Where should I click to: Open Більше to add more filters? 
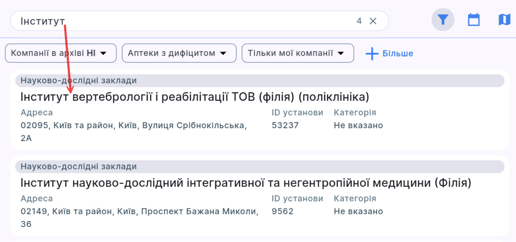[397, 53]
